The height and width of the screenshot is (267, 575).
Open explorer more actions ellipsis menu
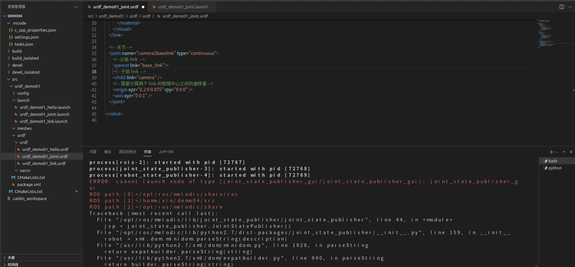coord(76,7)
